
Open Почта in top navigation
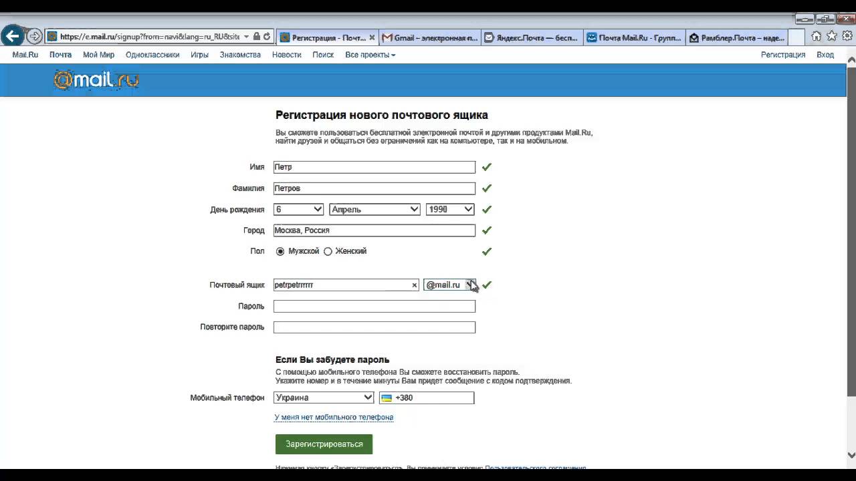60,55
